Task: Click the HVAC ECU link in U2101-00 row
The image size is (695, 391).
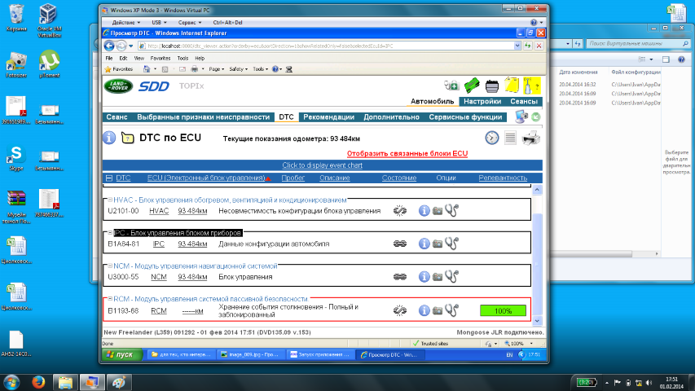Action: 159,211
